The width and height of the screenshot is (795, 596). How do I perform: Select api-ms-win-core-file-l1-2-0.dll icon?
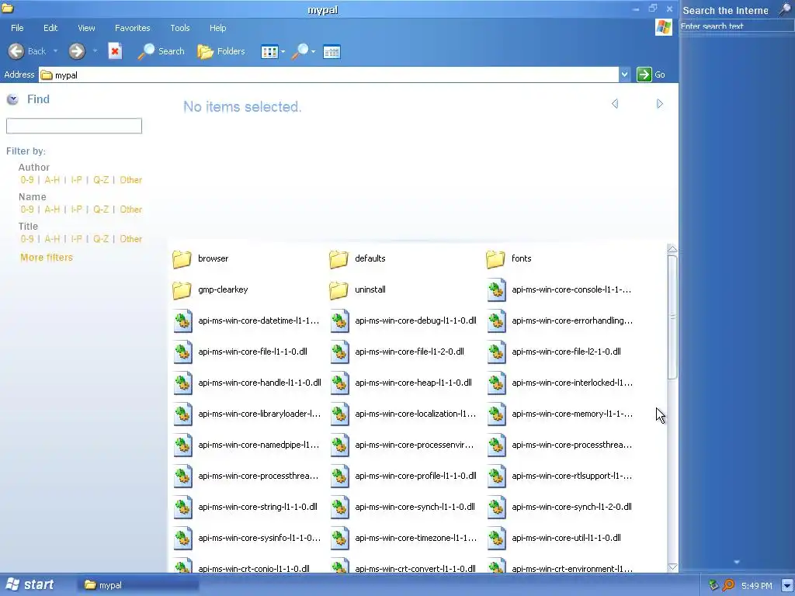[x=340, y=352]
